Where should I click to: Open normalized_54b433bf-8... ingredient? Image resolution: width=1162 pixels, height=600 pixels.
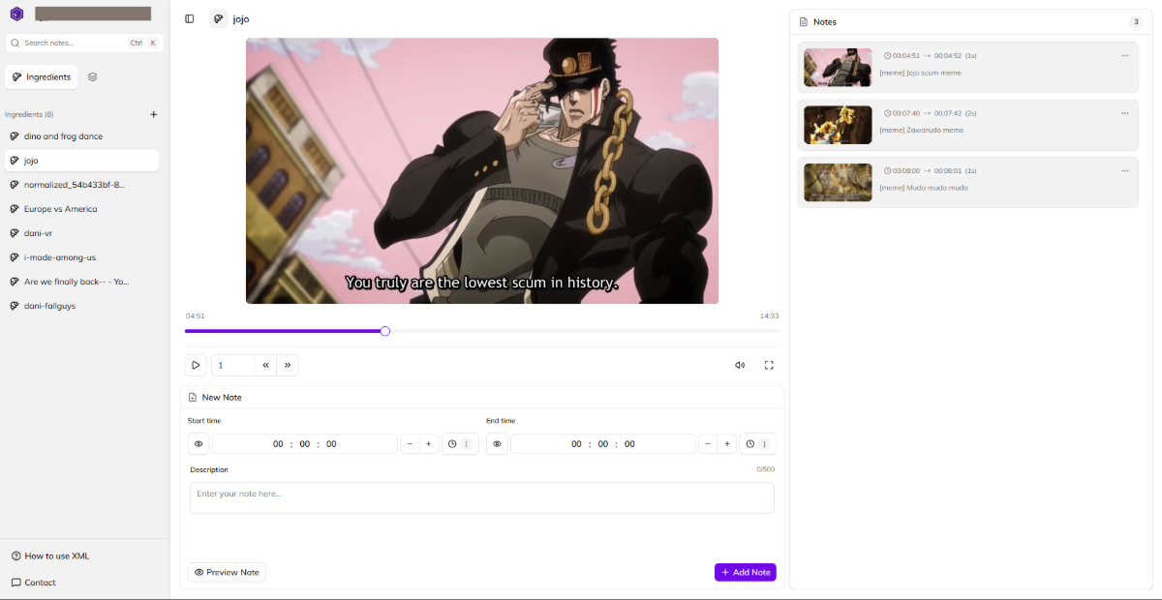[x=79, y=185]
